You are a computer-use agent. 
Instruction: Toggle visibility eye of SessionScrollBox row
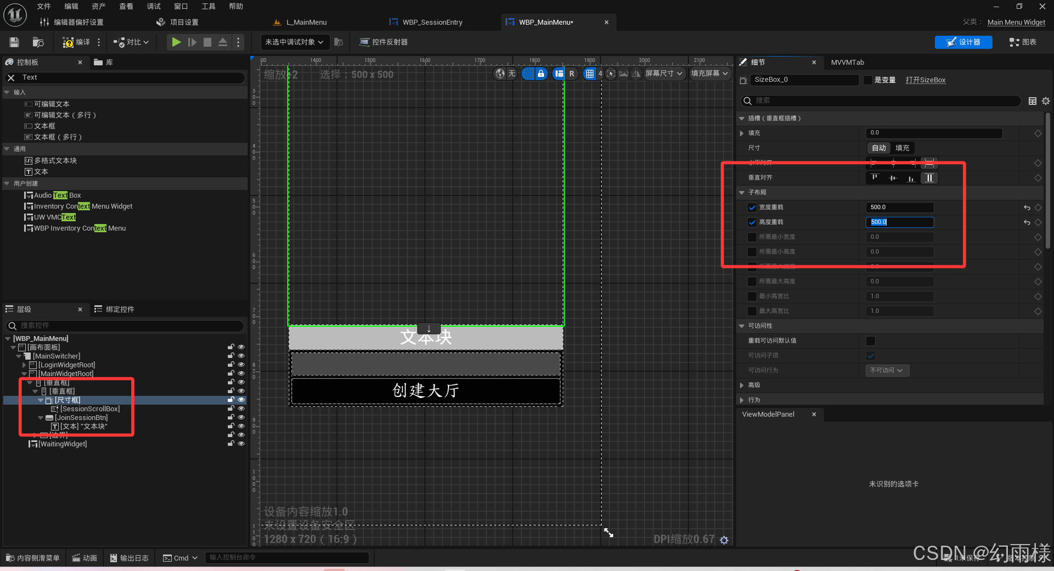241,408
